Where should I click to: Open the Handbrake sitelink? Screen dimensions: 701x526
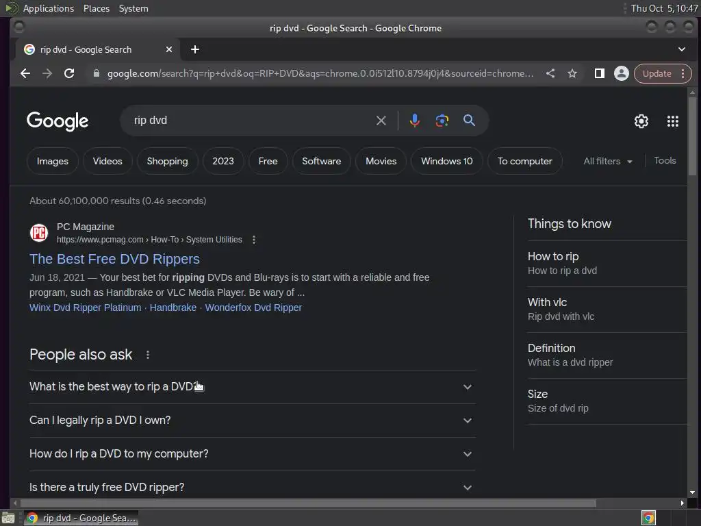(x=173, y=308)
